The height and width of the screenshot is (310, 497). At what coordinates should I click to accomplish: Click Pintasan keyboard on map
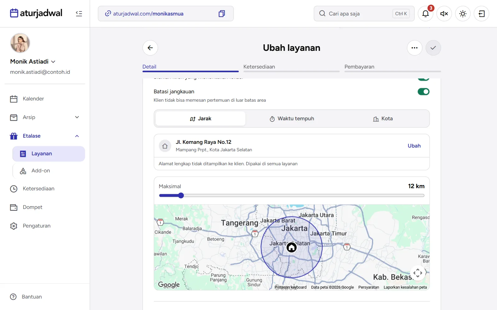[290, 287]
